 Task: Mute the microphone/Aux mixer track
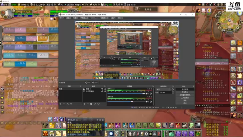[x=147, y=94]
